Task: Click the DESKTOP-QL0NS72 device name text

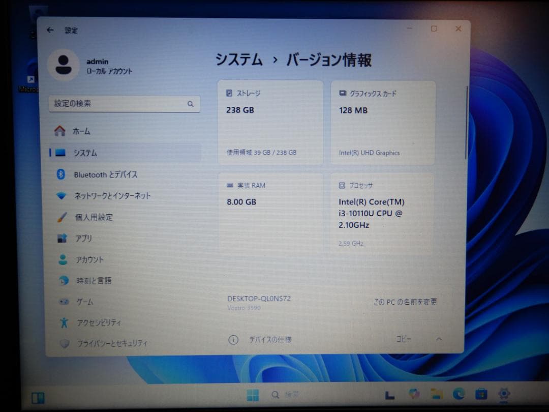Action: click(259, 299)
